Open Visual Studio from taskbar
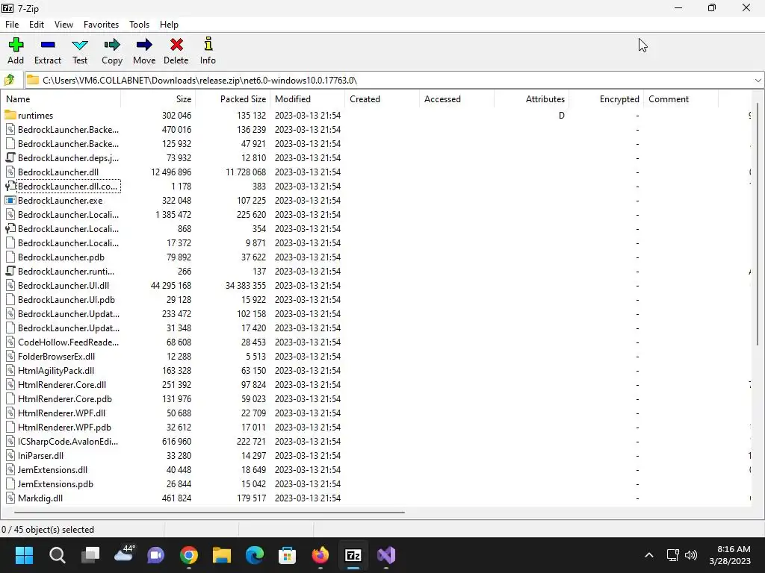The height and width of the screenshot is (573, 765). [386, 555]
